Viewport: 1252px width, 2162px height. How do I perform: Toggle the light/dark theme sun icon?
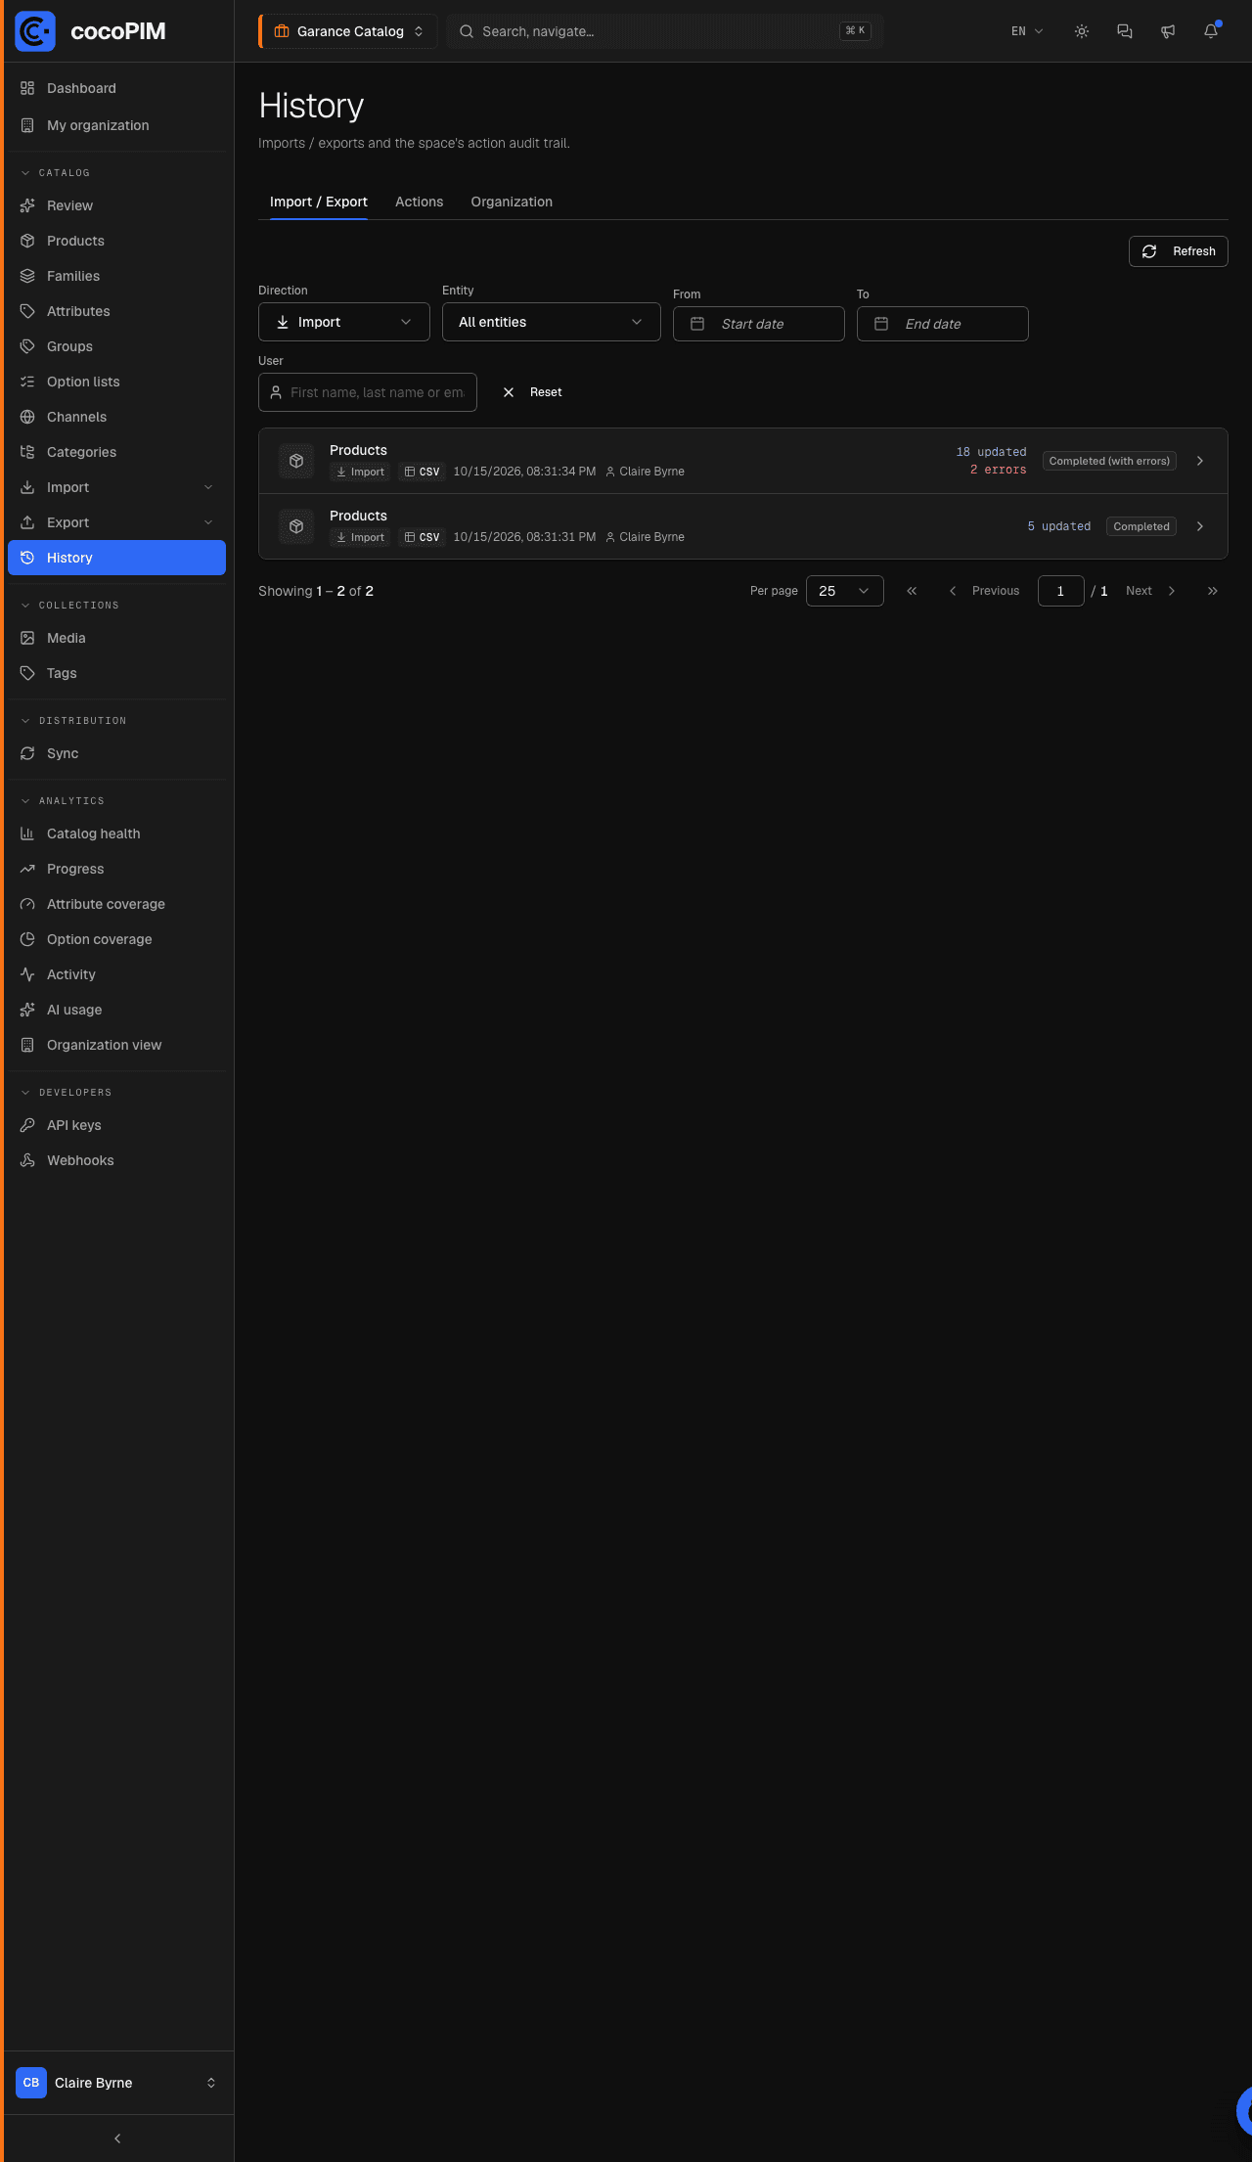pos(1082,31)
